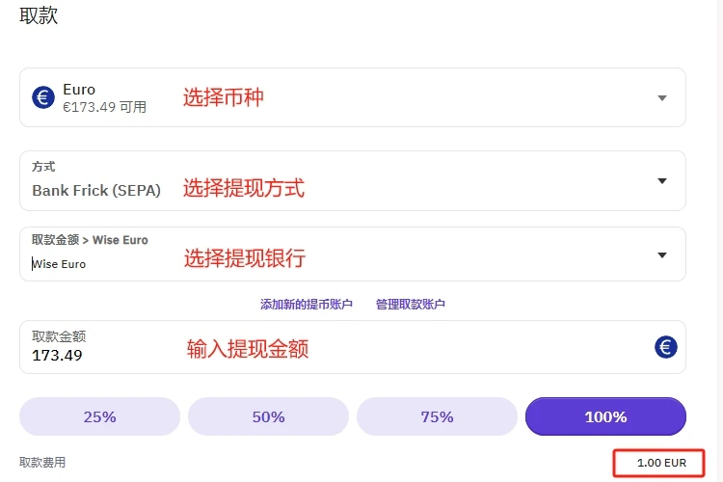Image resolution: width=723 pixels, height=482 pixels.
Task: Select the 50% amount button
Action: click(x=268, y=416)
